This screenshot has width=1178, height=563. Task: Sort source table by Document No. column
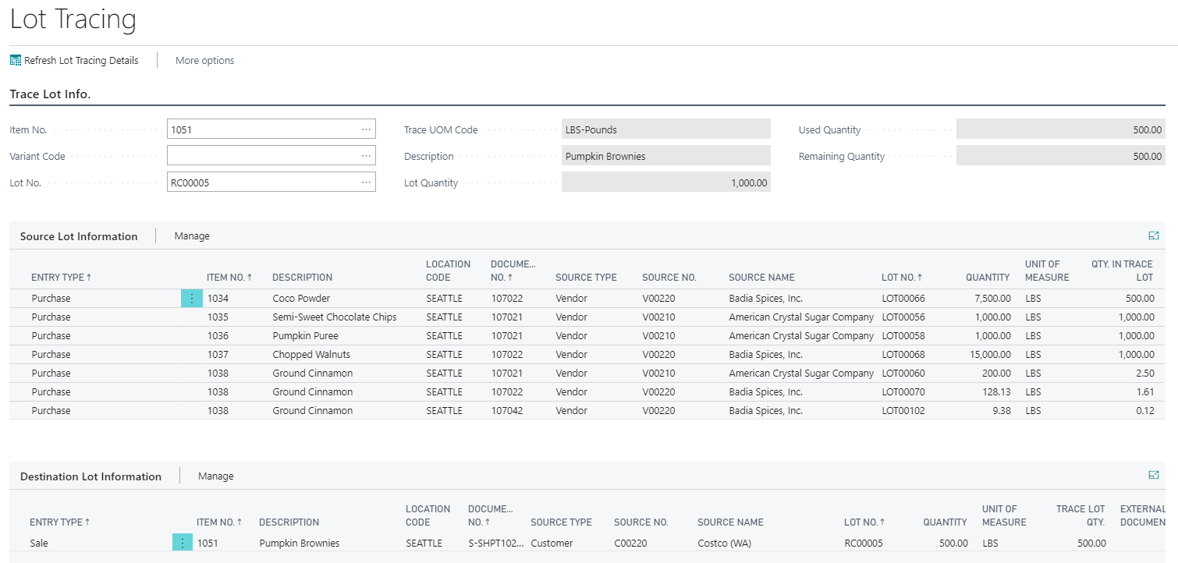[513, 271]
